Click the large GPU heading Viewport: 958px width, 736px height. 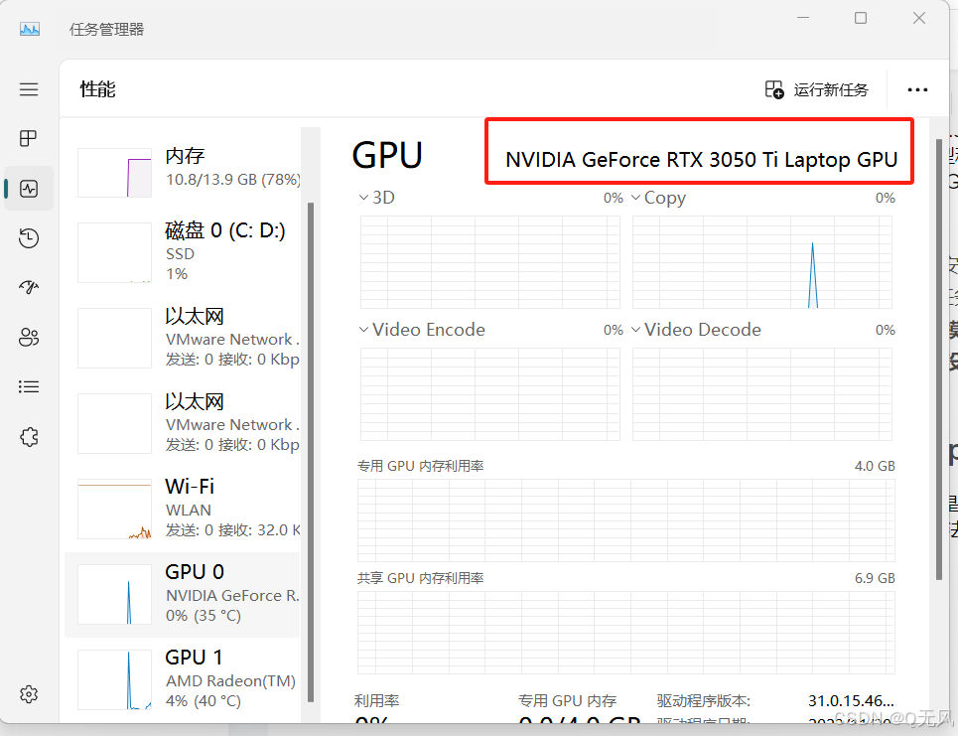coord(387,155)
